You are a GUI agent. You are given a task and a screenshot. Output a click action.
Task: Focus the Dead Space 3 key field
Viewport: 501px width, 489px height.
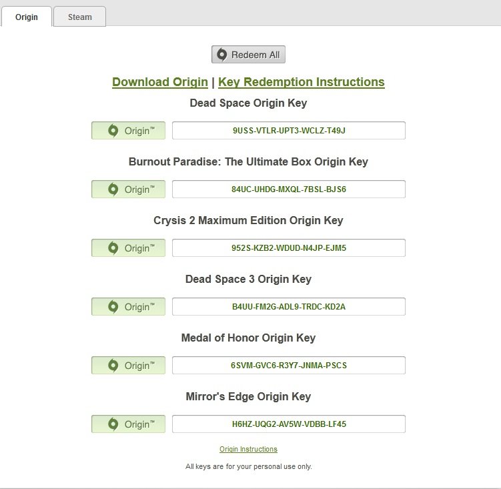pyautogui.click(x=288, y=307)
